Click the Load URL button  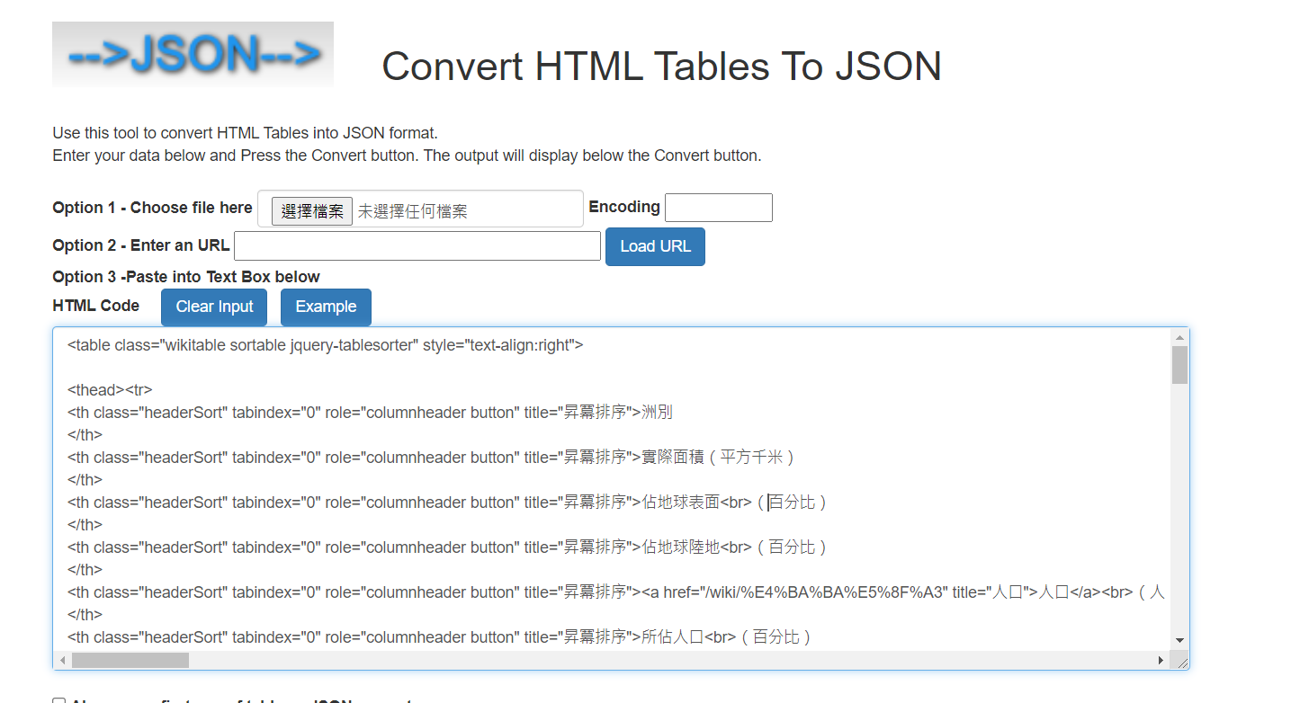tap(655, 247)
